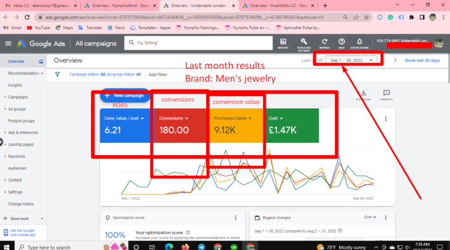450x250 pixels.
Task: Select Keywords in the sidebar
Action: coord(16,156)
